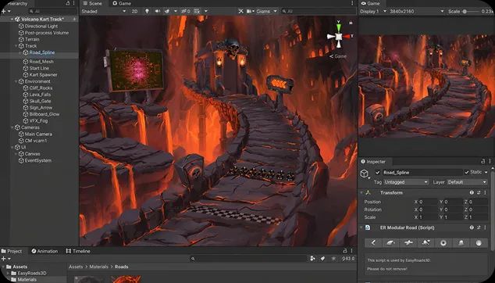Select Skull_Gate in the Hierarchy
This screenshot has height=283, width=495.
click(40, 101)
